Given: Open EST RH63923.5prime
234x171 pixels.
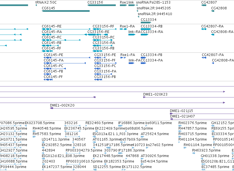Looking at the screenshot, I should point(194,153).
